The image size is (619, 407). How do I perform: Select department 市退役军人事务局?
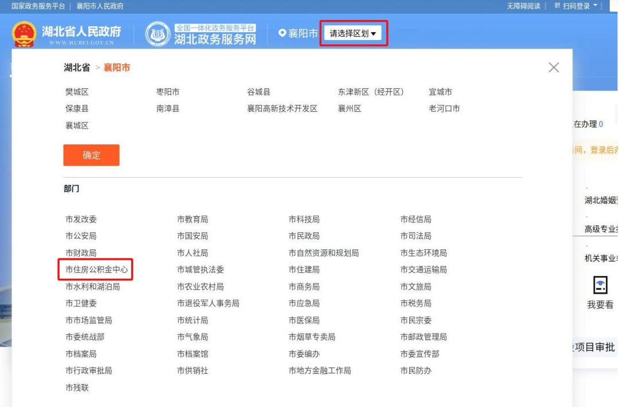point(209,303)
